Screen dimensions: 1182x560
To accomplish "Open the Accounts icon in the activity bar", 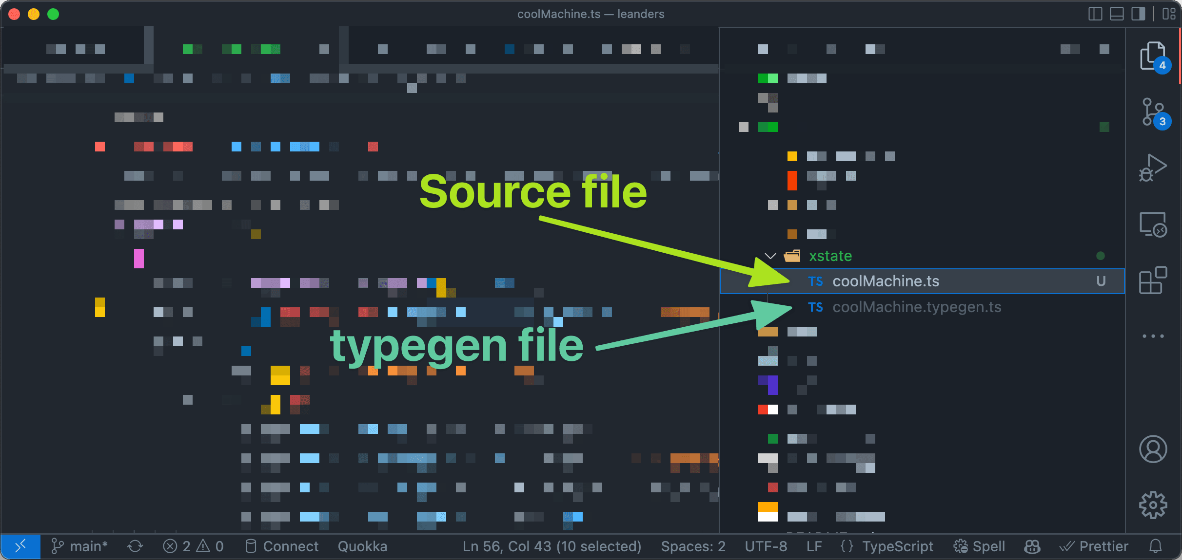I will click(x=1153, y=449).
